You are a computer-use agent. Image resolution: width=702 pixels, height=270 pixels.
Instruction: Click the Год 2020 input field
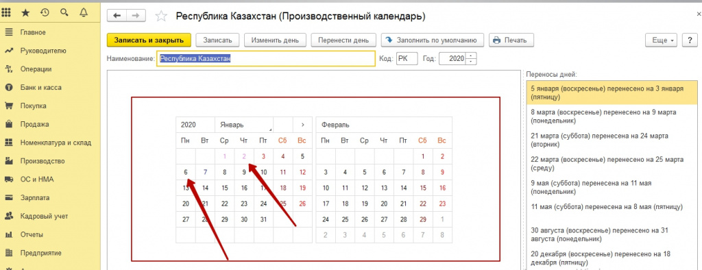coord(452,59)
